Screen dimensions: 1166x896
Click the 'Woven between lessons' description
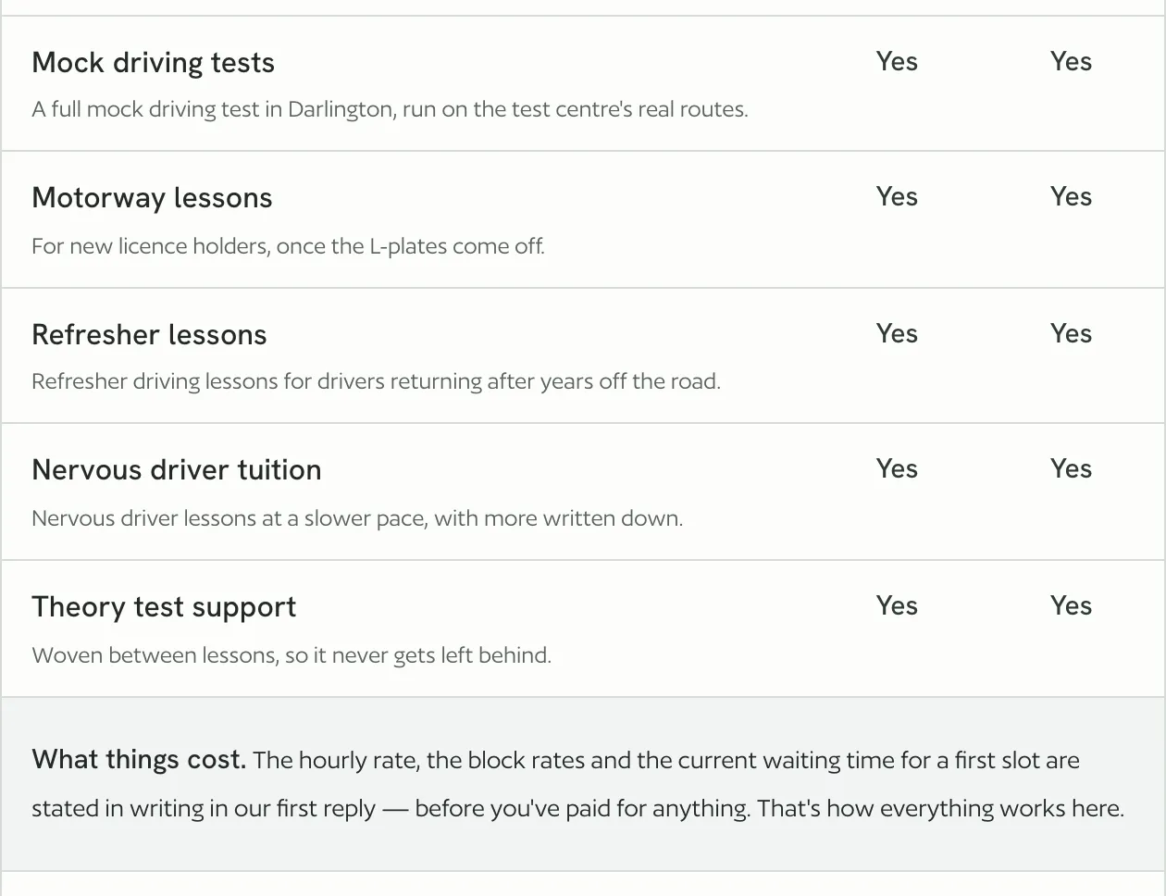pyautogui.click(x=291, y=655)
